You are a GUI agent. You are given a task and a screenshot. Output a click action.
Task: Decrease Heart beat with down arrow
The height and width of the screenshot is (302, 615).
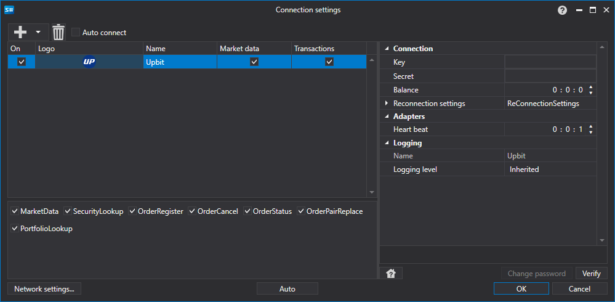point(591,133)
